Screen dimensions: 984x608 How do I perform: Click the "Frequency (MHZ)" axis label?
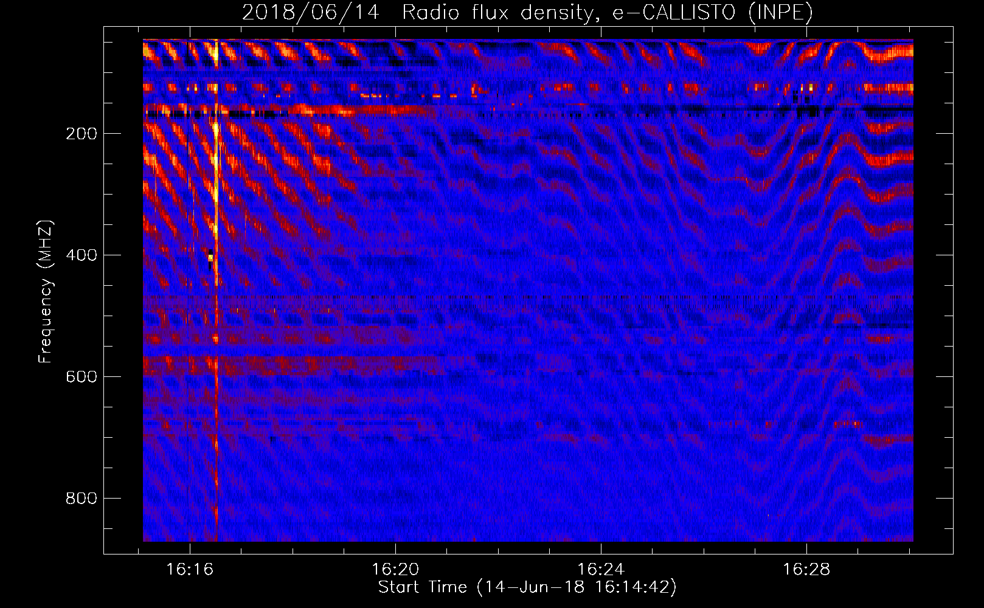click(46, 292)
